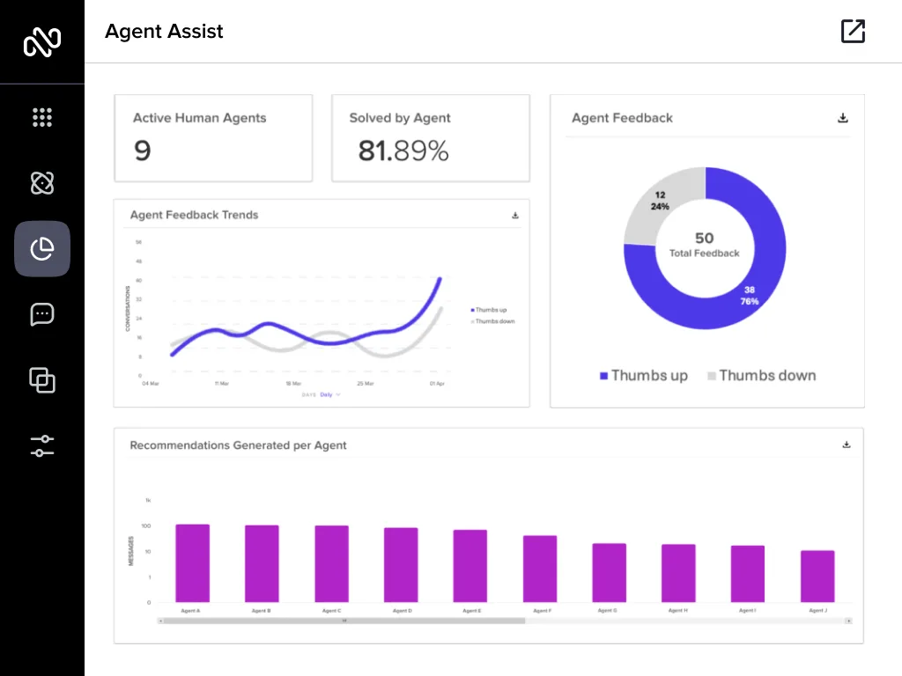The height and width of the screenshot is (676, 902).
Task: Click the atom-shaped sidebar icon
Action: (x=42, y=183)
